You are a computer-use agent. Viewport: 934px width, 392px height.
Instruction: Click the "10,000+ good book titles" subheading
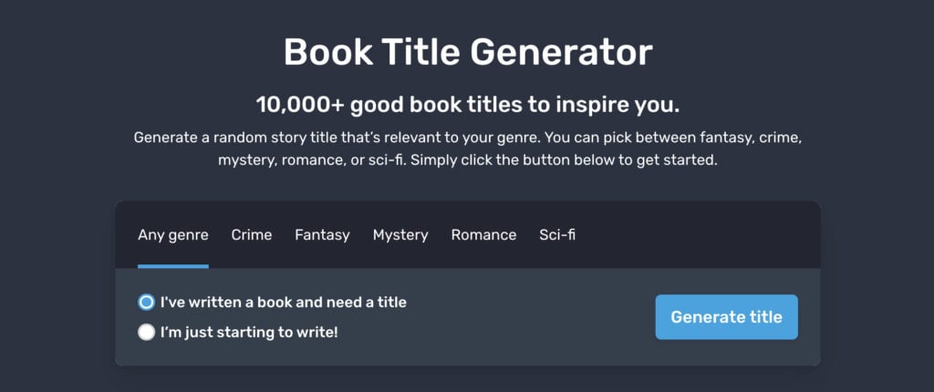pos(467,104)
